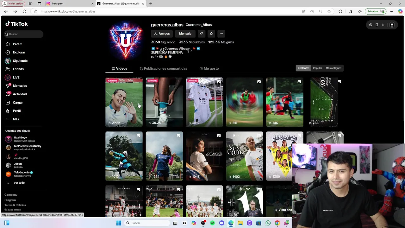Go back with browser back arrow
405x228 pixels.
[6, 11]
